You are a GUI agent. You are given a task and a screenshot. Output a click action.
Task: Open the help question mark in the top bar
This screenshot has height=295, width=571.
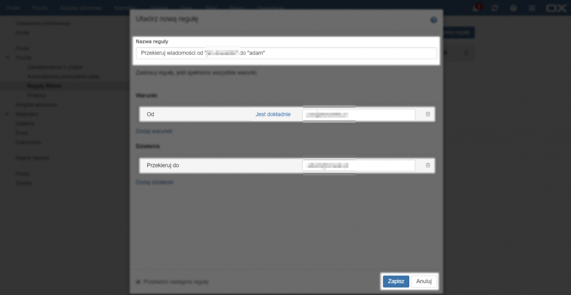(x=513, y=8)
